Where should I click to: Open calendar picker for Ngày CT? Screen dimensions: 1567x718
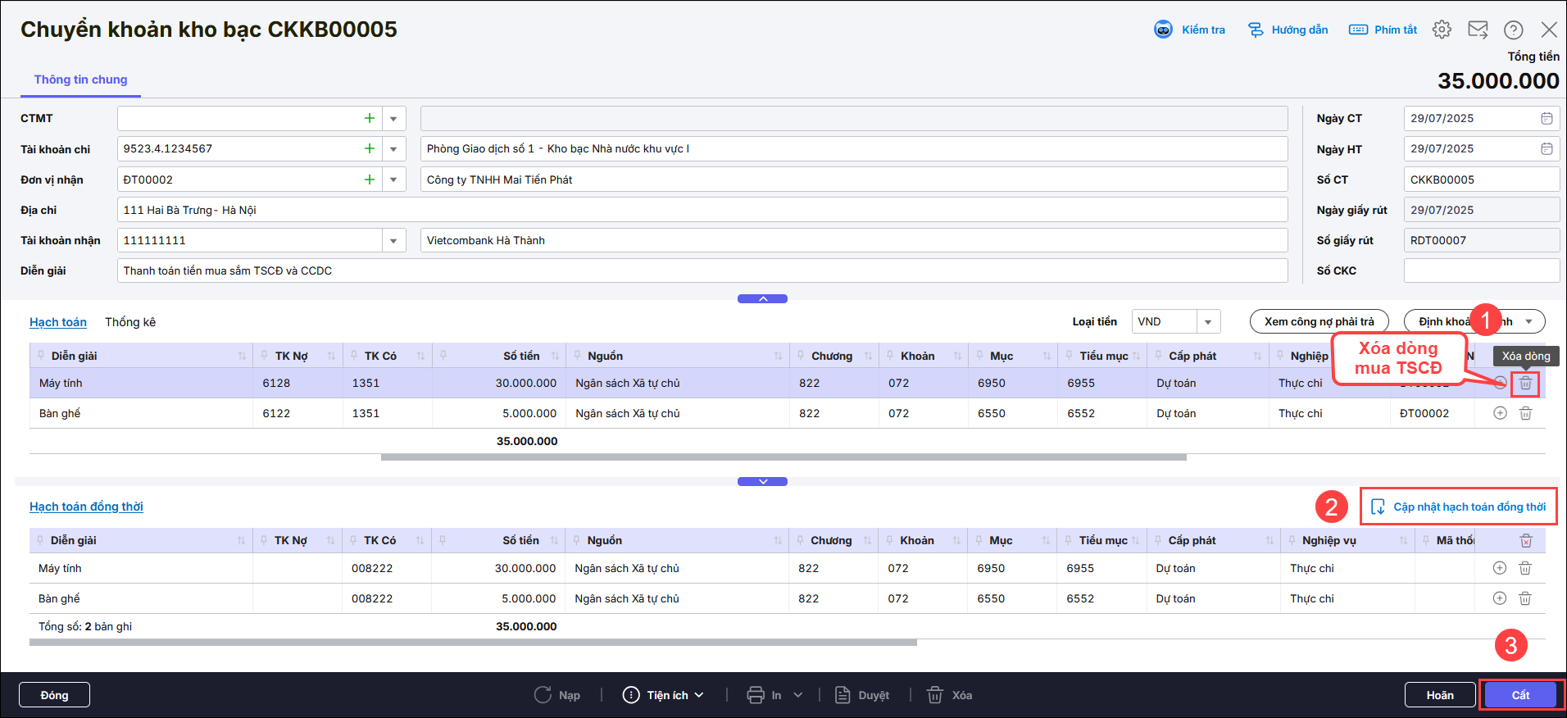tap(1547, 118)
